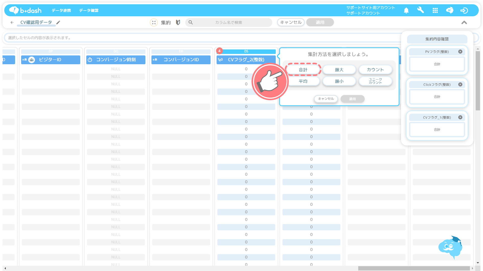Select the ビジターID column header
This screenshot has width=483, height=271.
pos(51,60)
